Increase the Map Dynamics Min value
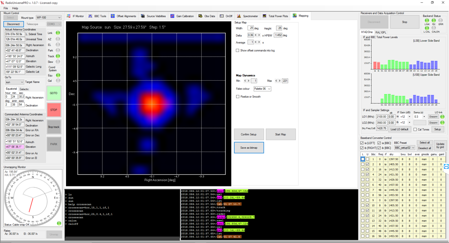Image resolution: width=449 pixels, height=243 pixels. 248,81
